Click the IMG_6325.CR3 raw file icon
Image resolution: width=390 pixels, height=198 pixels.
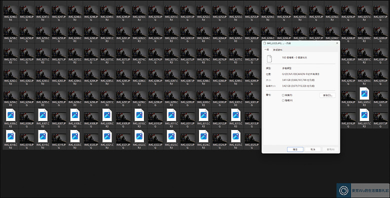coord(235,136)
